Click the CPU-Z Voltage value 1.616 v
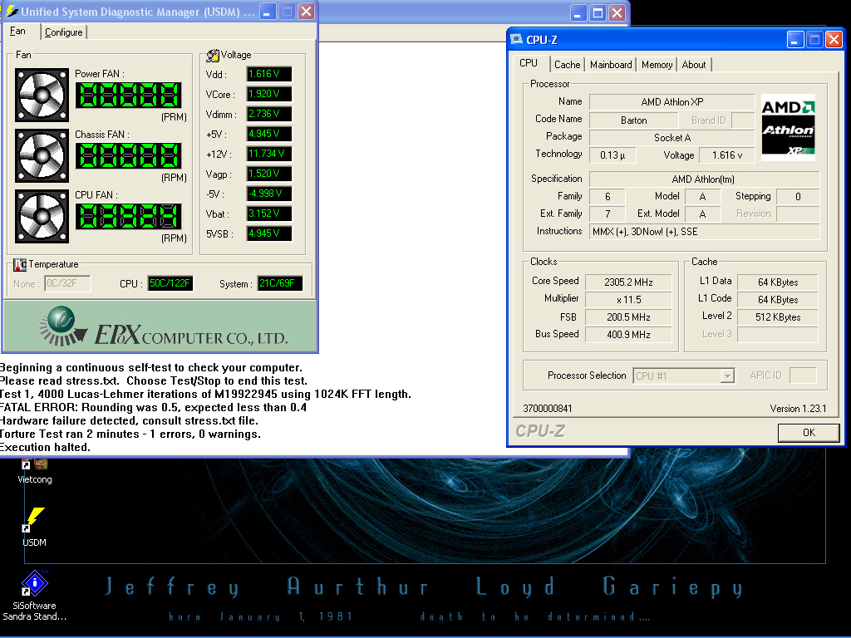This screenshot has width=851, height=638. (x=726, y=155)
